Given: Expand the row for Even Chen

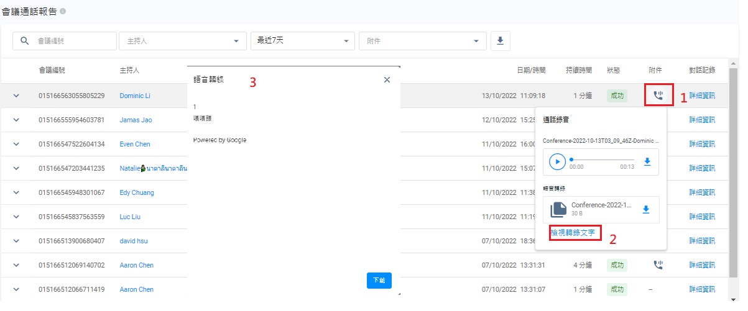Looking at the screenshot, I should [17, 144].
